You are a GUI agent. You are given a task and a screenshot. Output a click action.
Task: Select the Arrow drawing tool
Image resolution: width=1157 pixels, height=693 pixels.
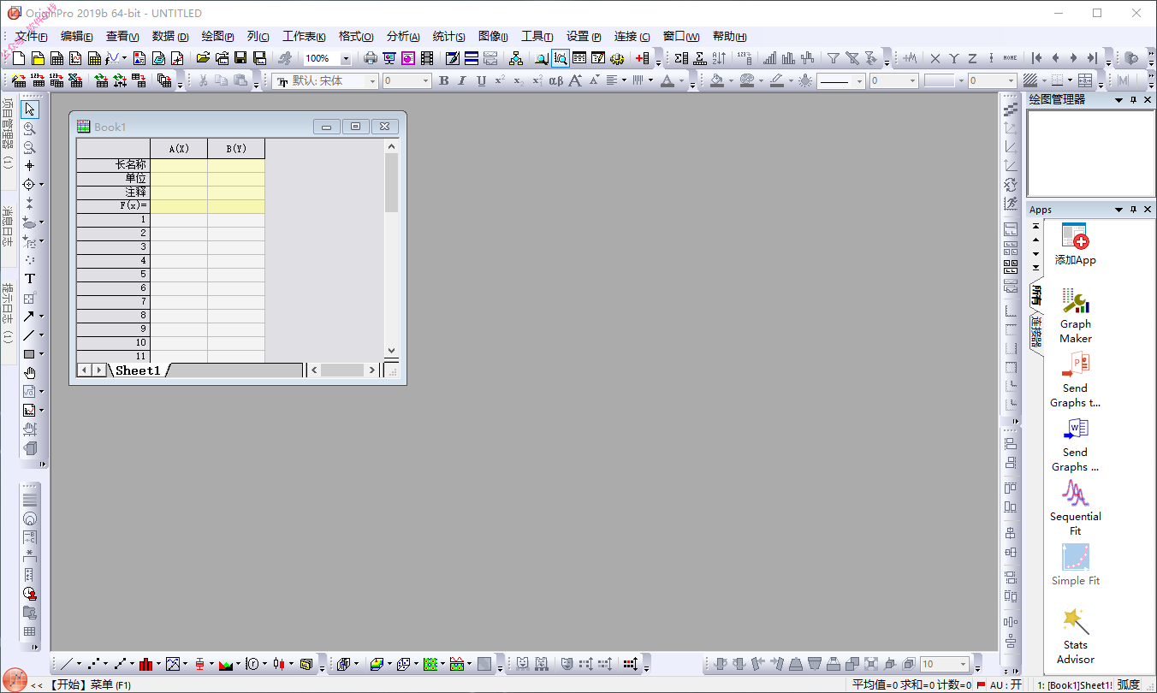coord(29,317)
